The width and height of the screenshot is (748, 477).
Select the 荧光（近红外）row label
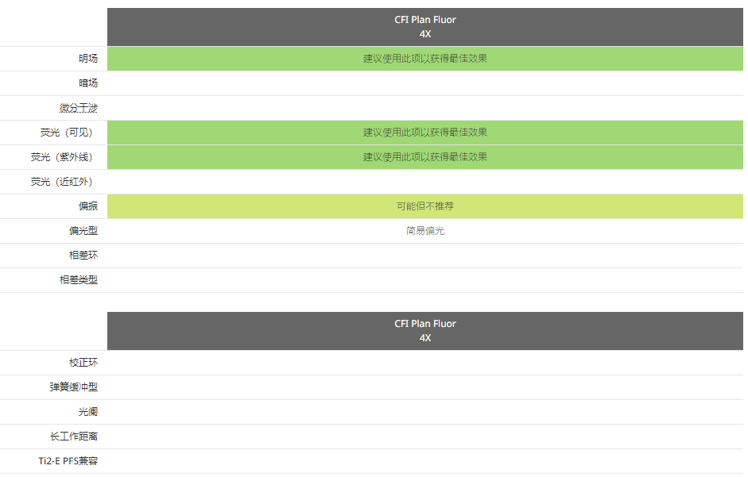pos(61,182)
